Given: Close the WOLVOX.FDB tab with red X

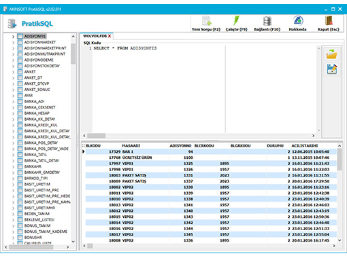Looking at the screenshot, I should pyautogui.click(x=110, y=36).
